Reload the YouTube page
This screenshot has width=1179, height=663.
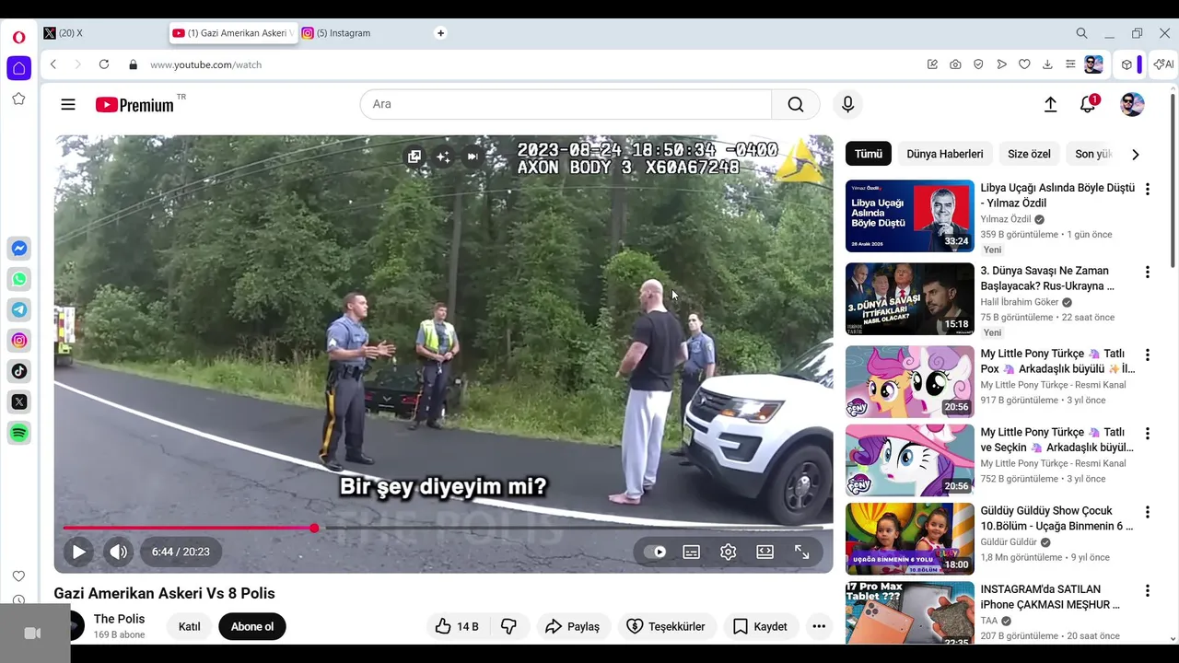click(104, 64)
